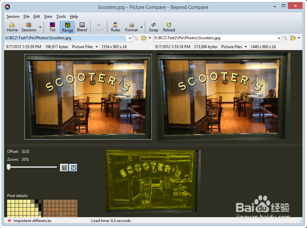Click the Beyond Compare title bar icon
This screenshot has width=307, height=228.
tap(7, 7)
